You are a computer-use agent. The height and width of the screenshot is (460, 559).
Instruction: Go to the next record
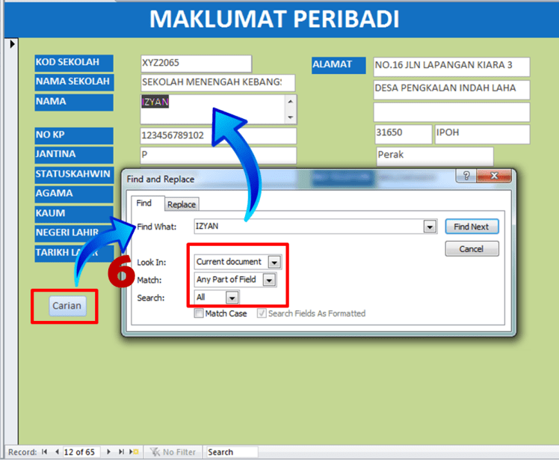point(111,452)
